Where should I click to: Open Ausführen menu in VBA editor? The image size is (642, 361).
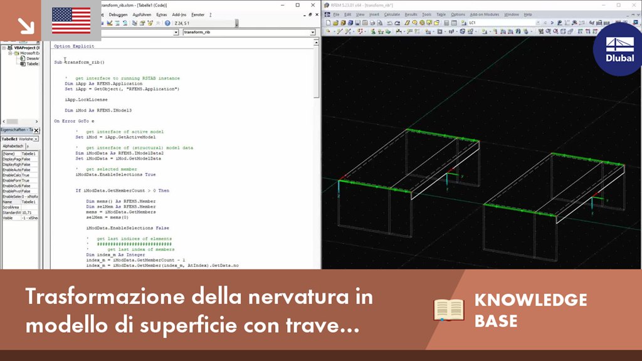142,15
